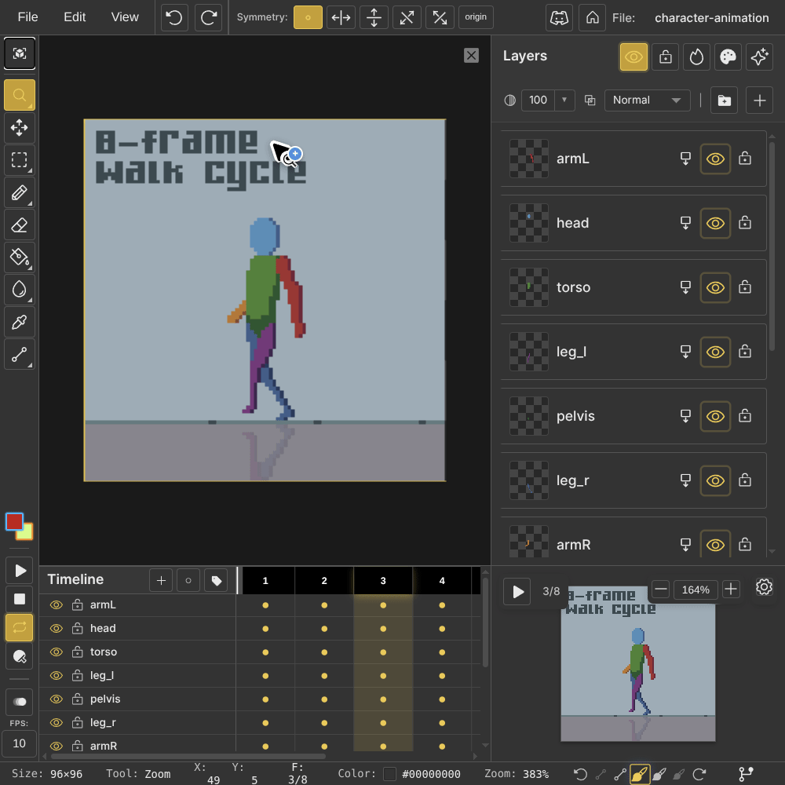Select the Paint Bucket fill tool
Viewport: 785px width, 785px height.
(x=20, y=257)
